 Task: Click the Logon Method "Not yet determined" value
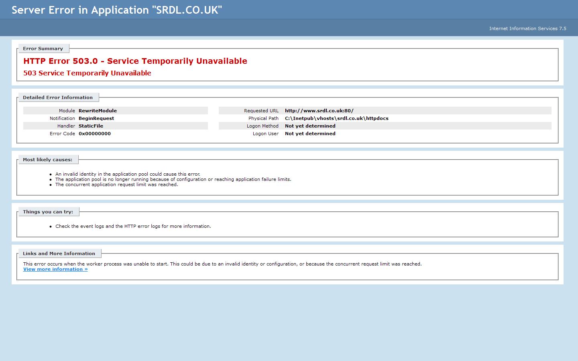[x=310, y=126]
